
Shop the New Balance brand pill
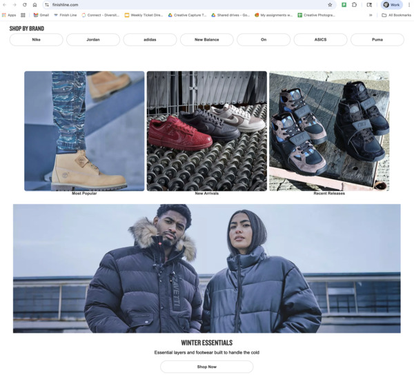point(207,39)
